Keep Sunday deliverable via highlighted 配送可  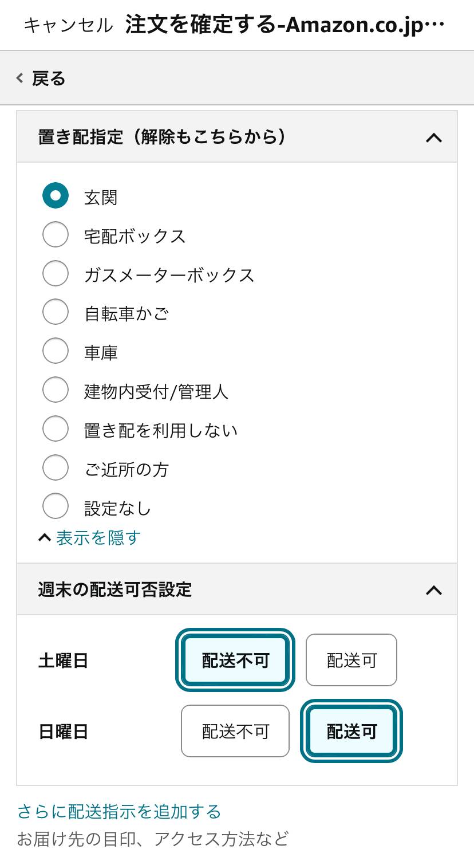[351, 732]
